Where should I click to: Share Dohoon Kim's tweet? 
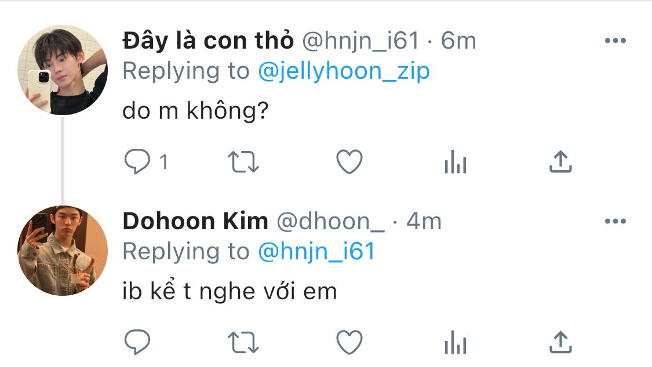560,343
